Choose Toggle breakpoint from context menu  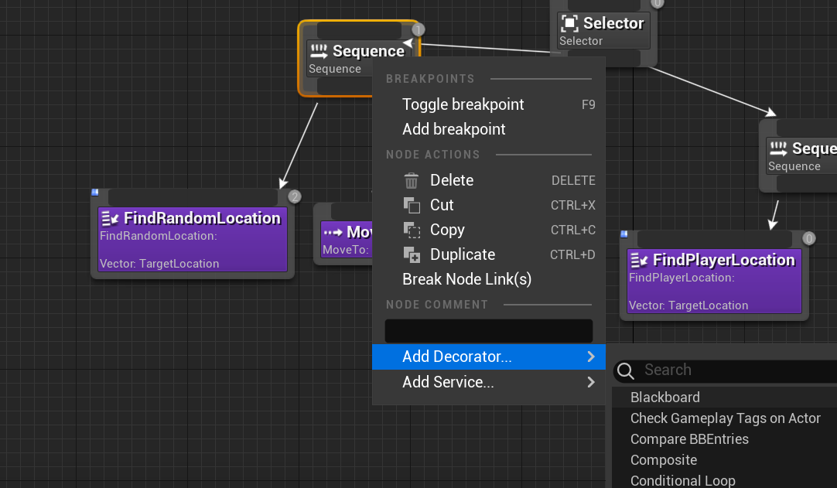coord(463,104)
